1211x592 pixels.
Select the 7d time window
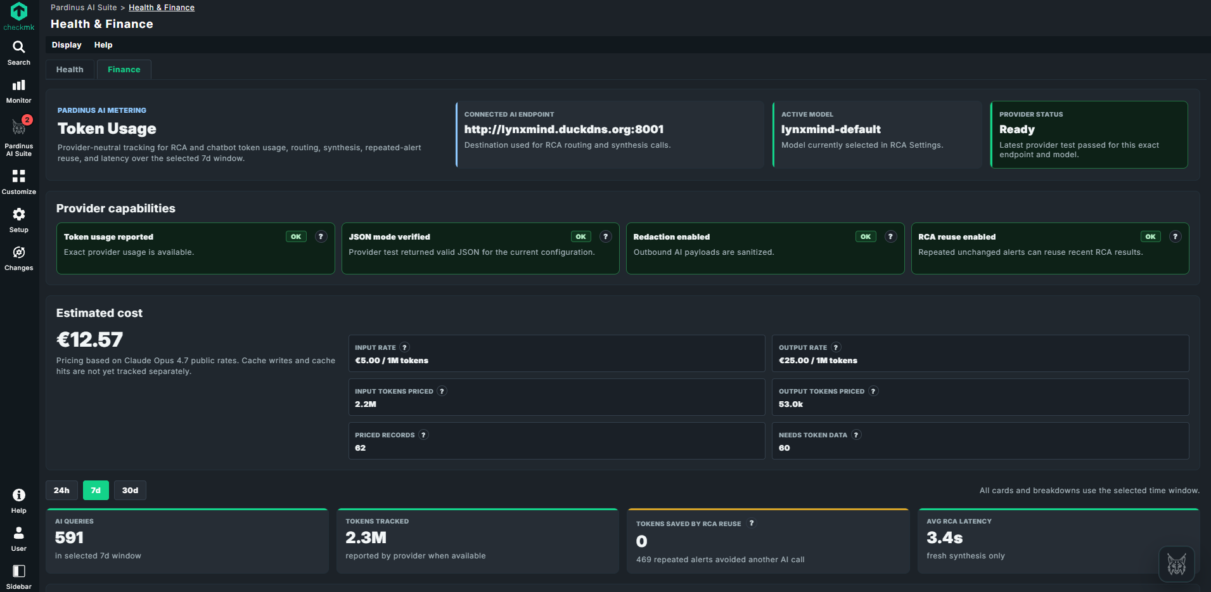pyautogui.click(x=96, y=491)
